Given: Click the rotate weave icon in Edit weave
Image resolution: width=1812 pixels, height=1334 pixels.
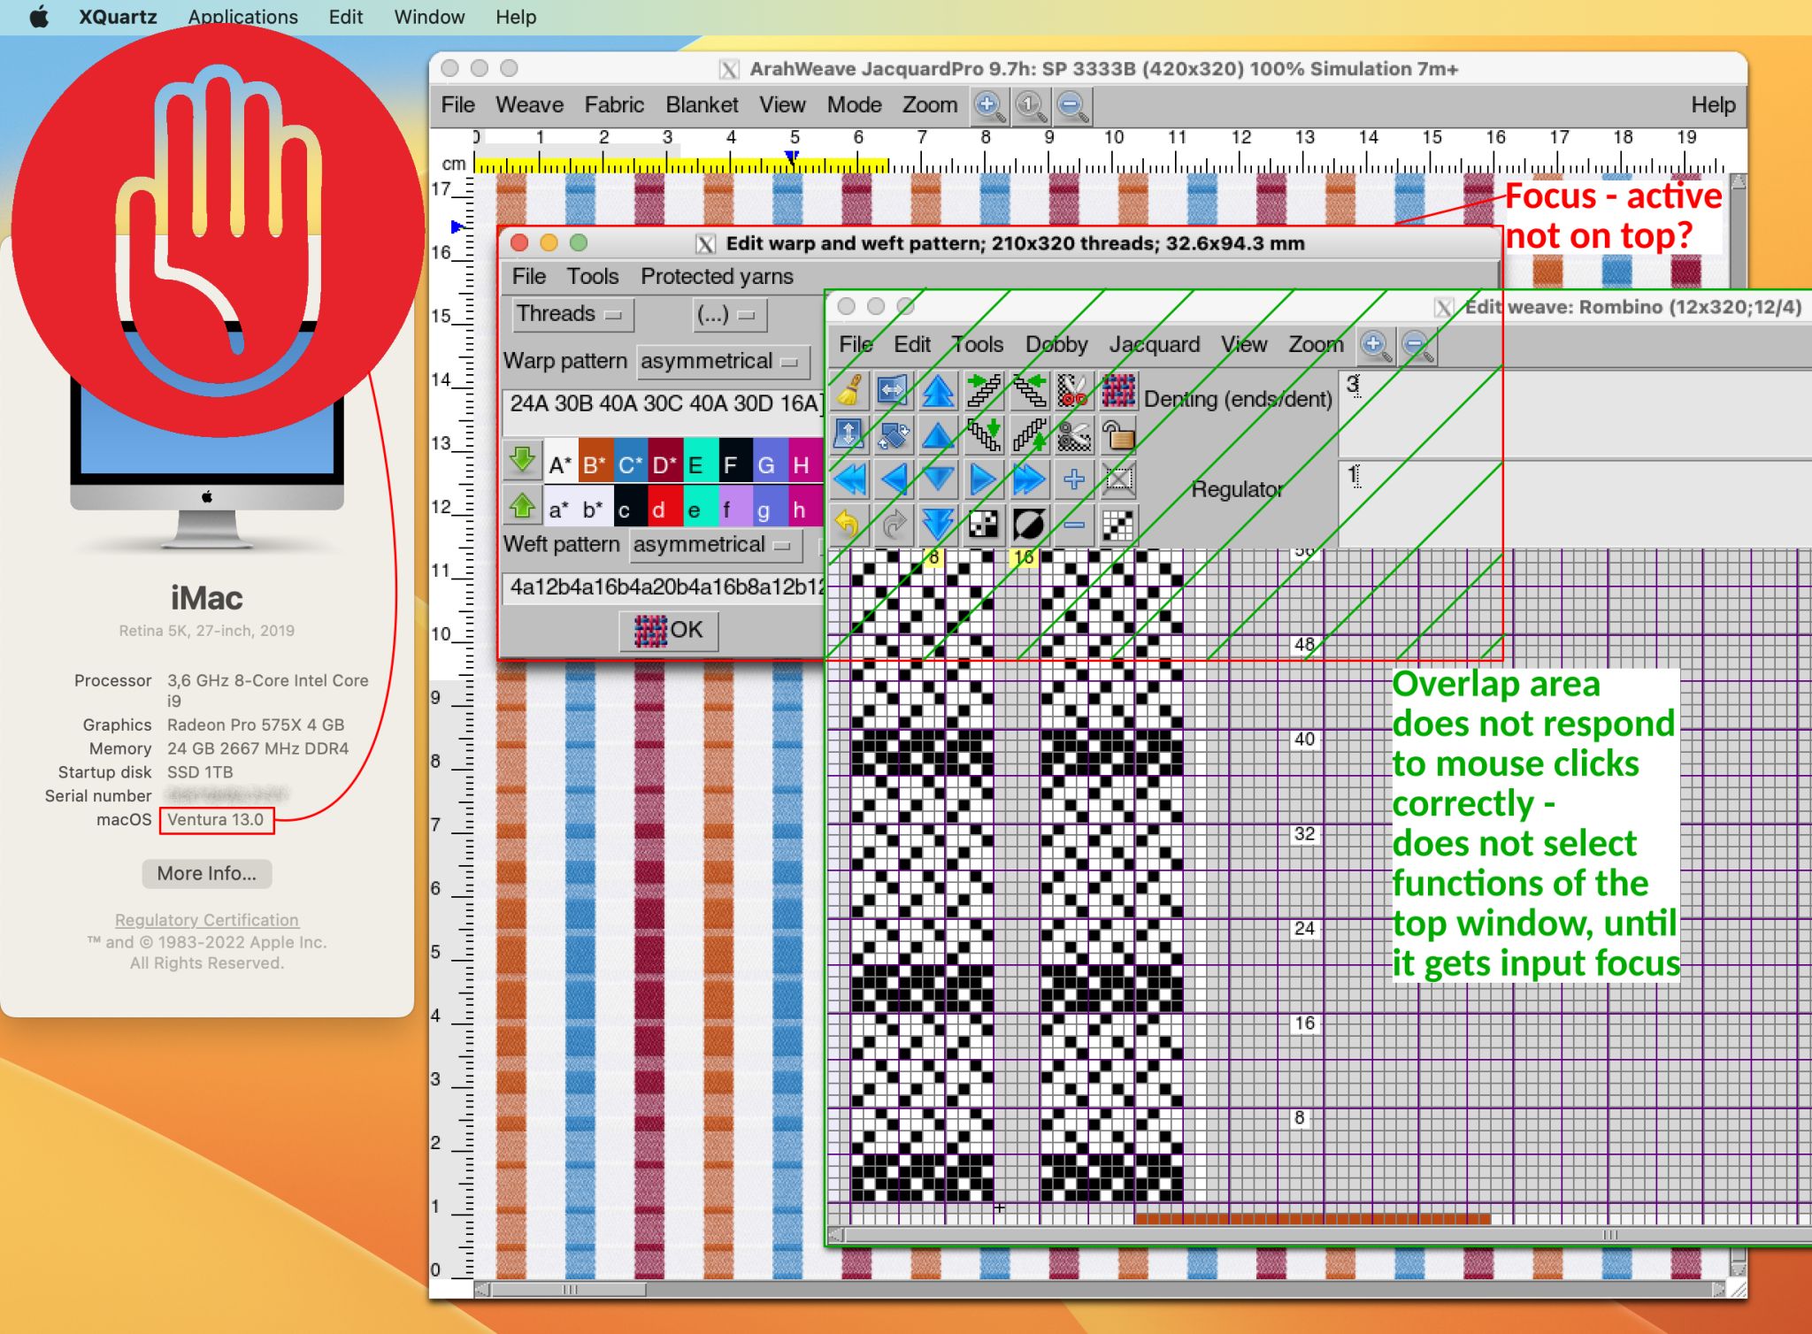Looking at the screenshot, I should coord(893,435).
